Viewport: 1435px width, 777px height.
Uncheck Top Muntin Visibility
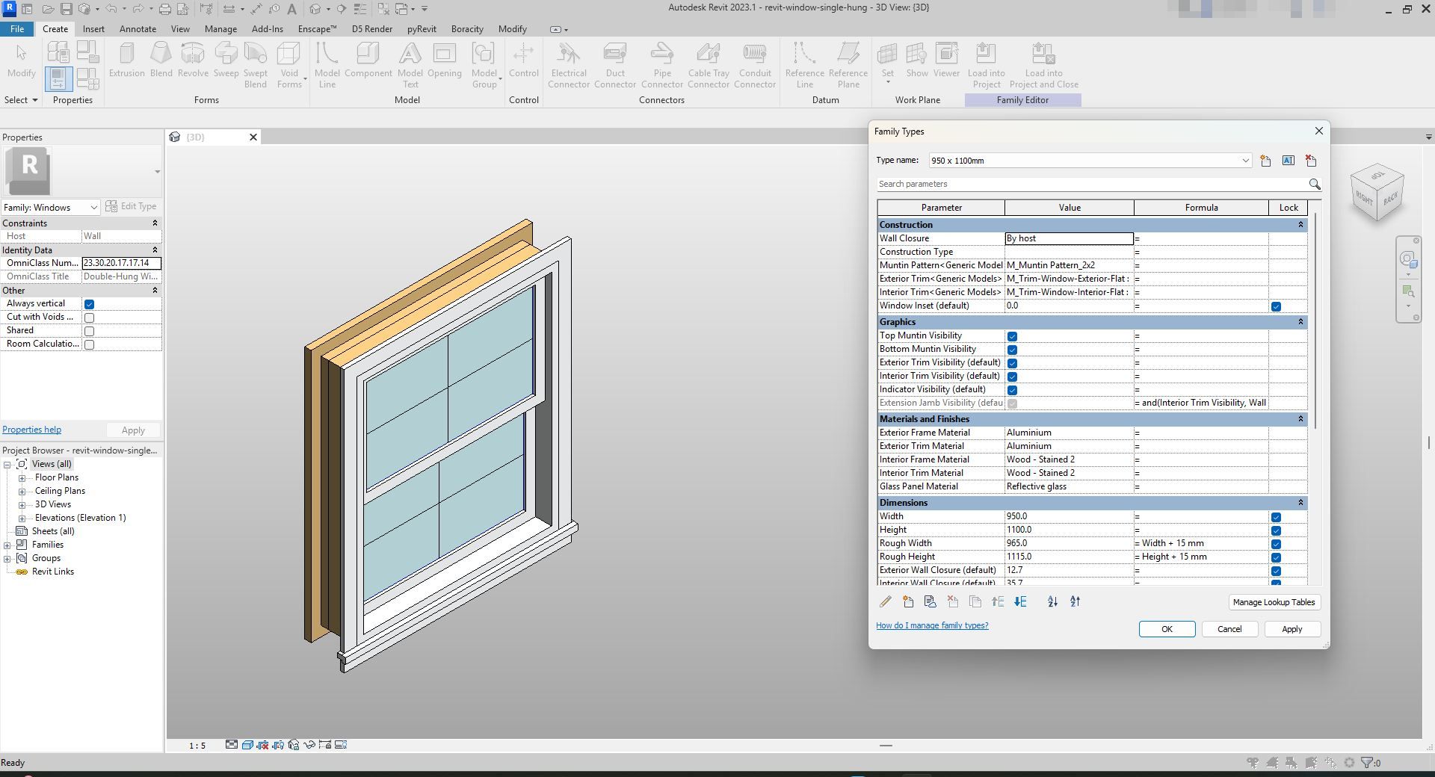point(1012,336)
